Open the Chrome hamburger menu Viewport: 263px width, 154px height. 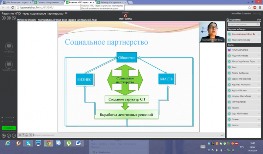[260, 8]
